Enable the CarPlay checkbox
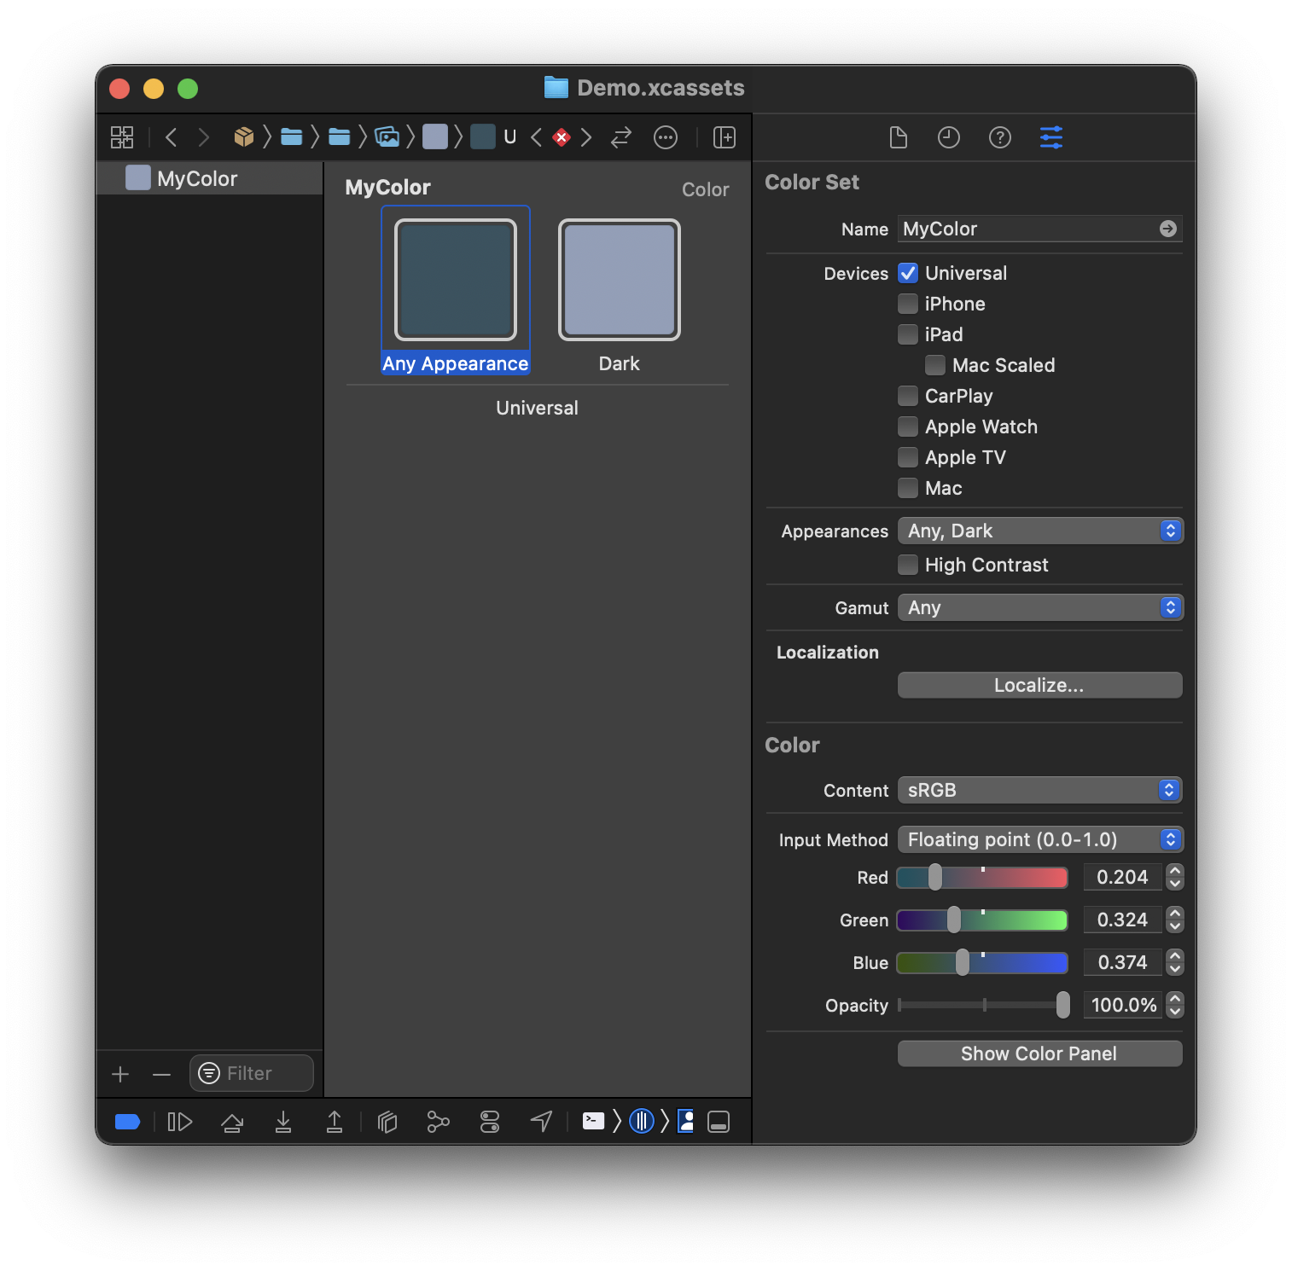 tap(908, 396)
